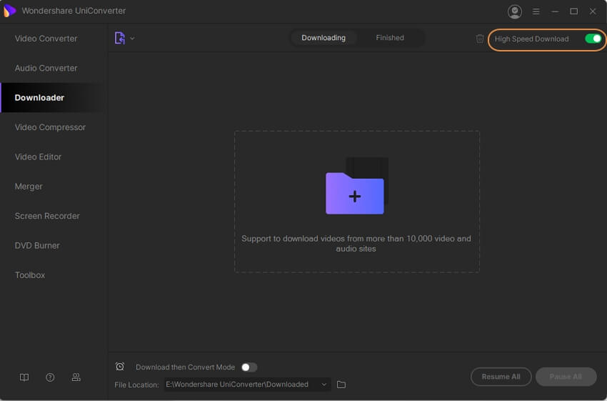The image size is (607, 401).
Task: Open Video Compressor in the sidebar
Action: (x=50, y=127)
